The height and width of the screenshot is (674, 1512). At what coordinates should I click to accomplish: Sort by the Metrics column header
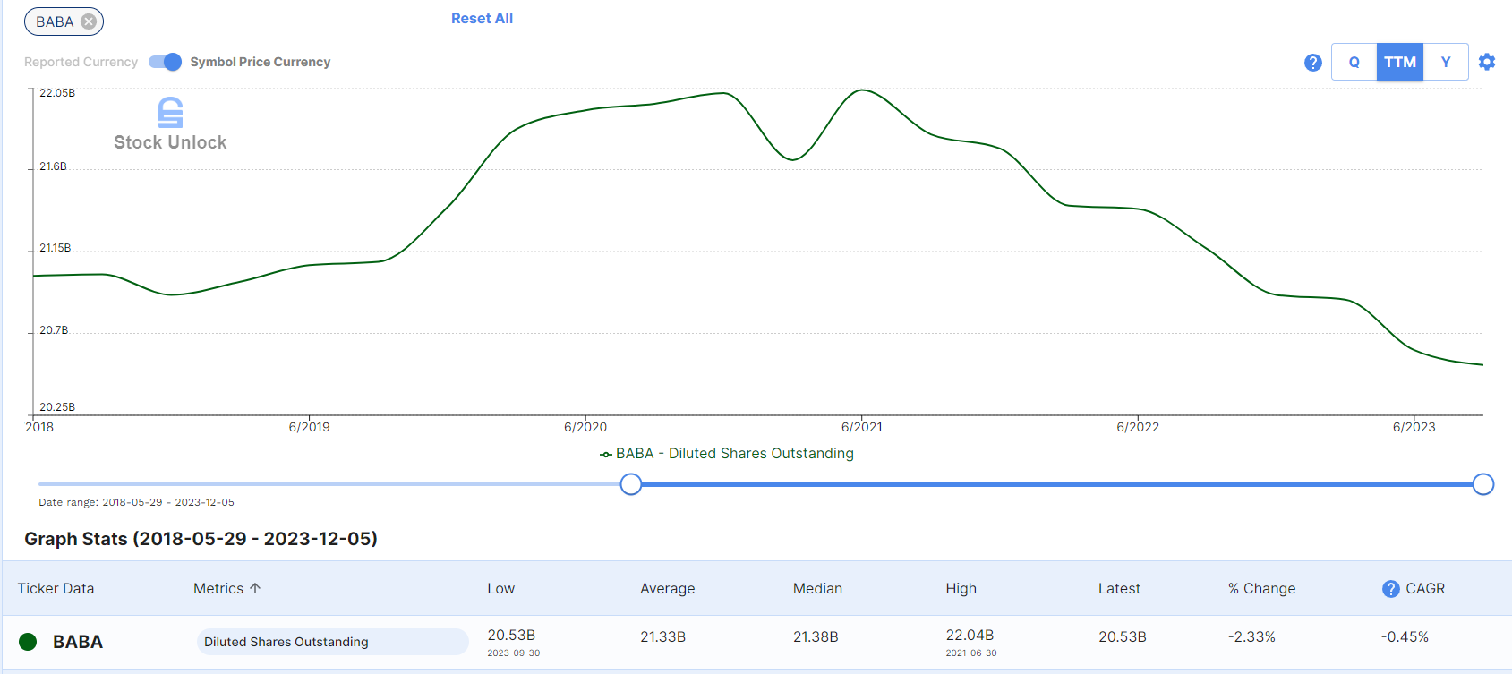point(227,588)
